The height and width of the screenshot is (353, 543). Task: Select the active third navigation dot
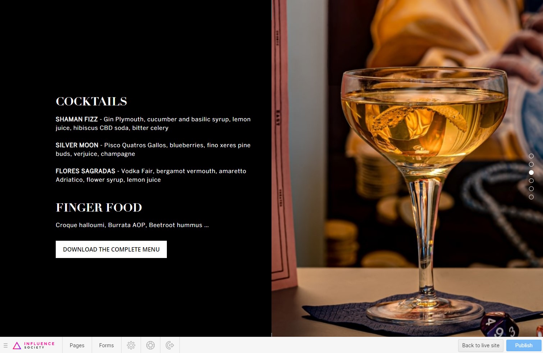coord(531,172)
